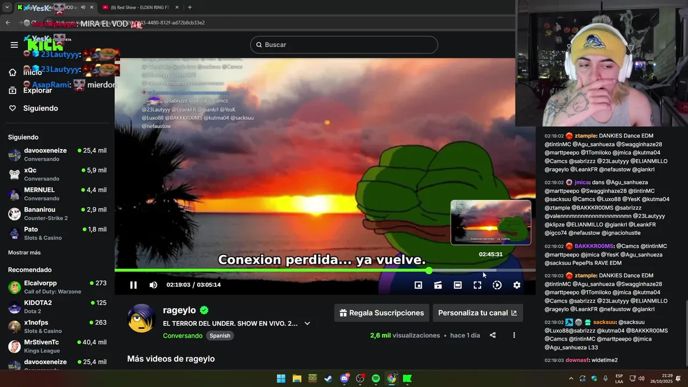Open taskbar volume control

point(641,378)
